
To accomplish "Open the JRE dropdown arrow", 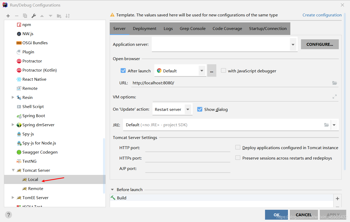I will coord(334,125).
